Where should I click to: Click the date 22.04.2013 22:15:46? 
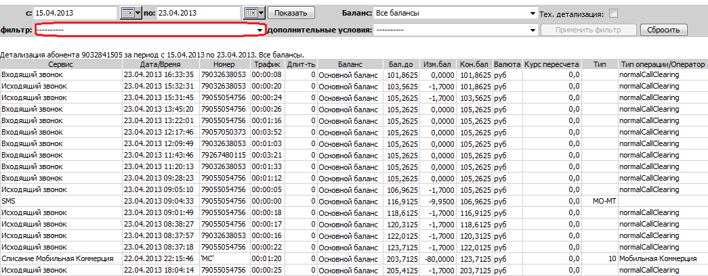[159, 258]
